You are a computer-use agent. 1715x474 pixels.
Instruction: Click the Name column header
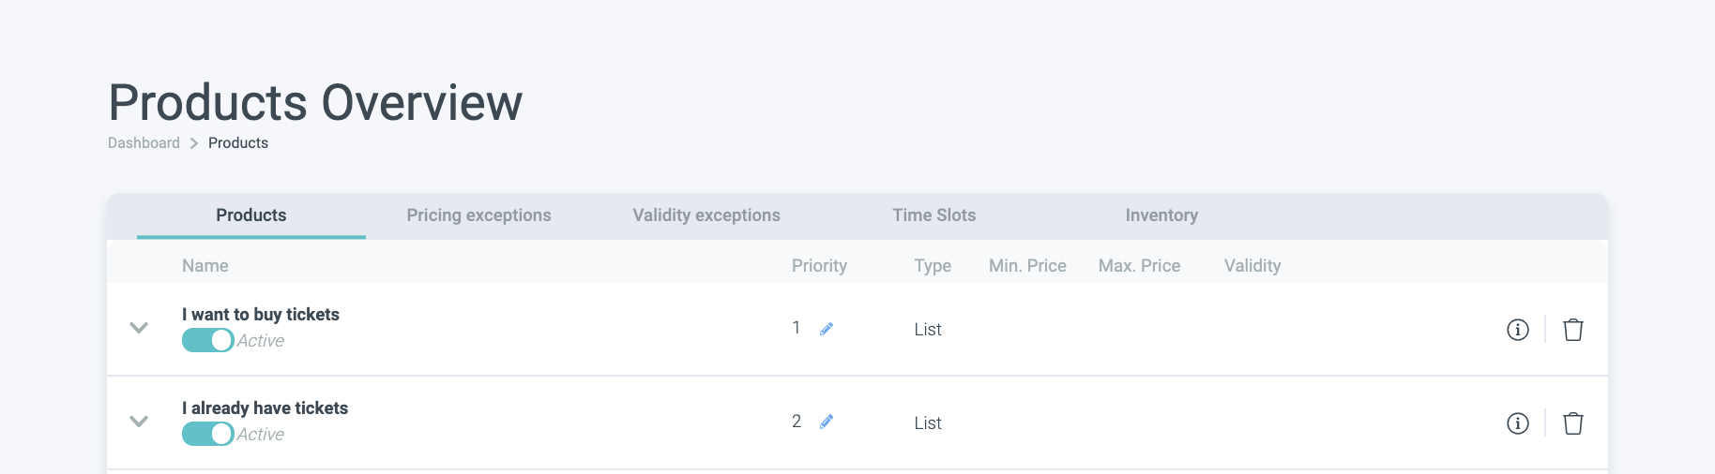click(205, 266)
